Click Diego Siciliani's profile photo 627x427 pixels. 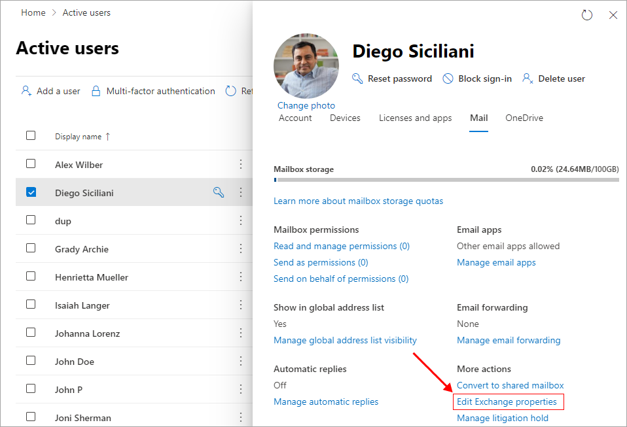pyautogui.click(x=306, y=66)
